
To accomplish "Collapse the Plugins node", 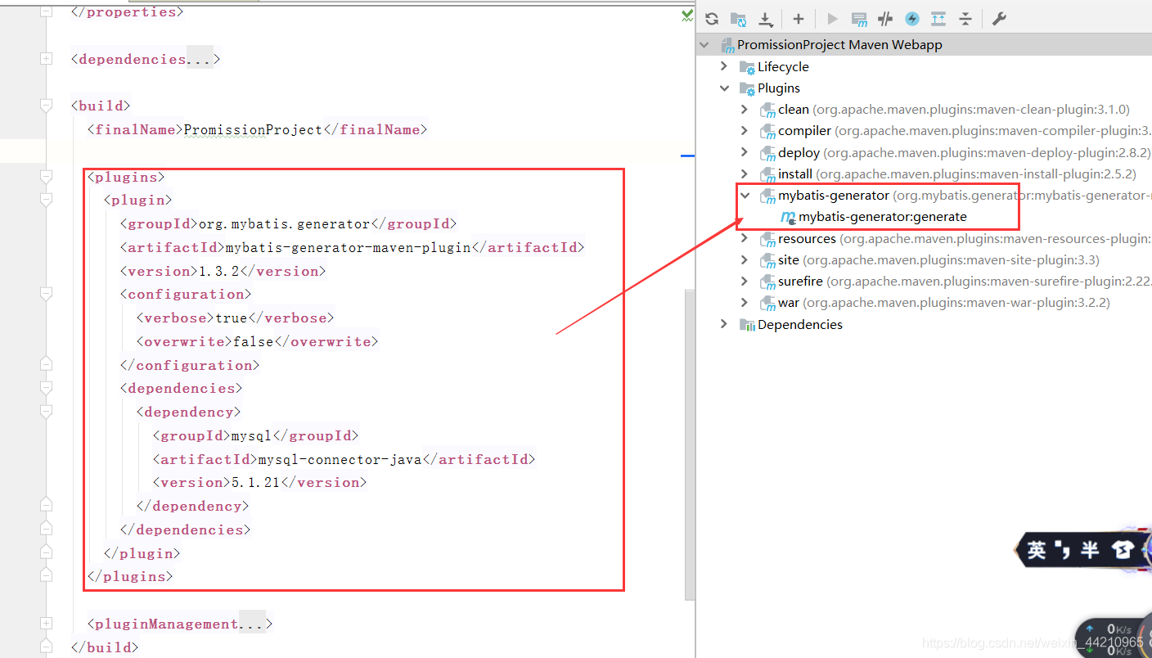I will coord(724,88).
